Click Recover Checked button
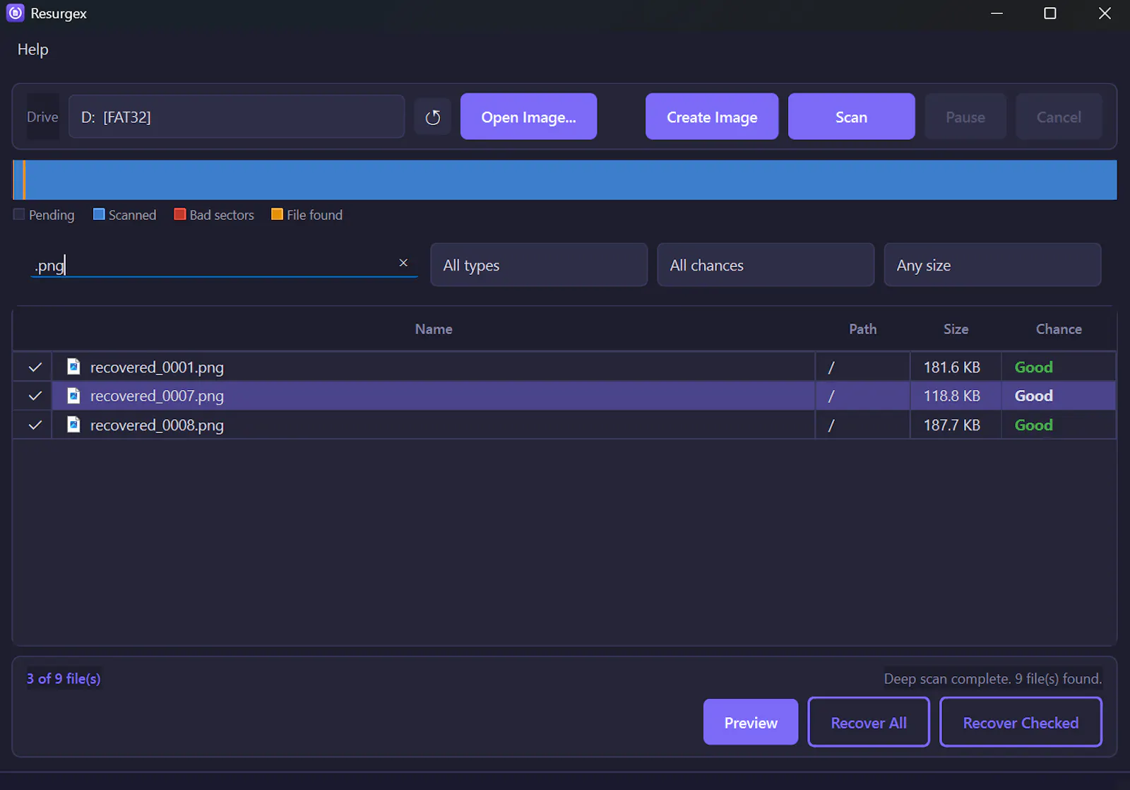This screenshot has width=1130, height=790. pyautogui.click(x=1021, y=722)
